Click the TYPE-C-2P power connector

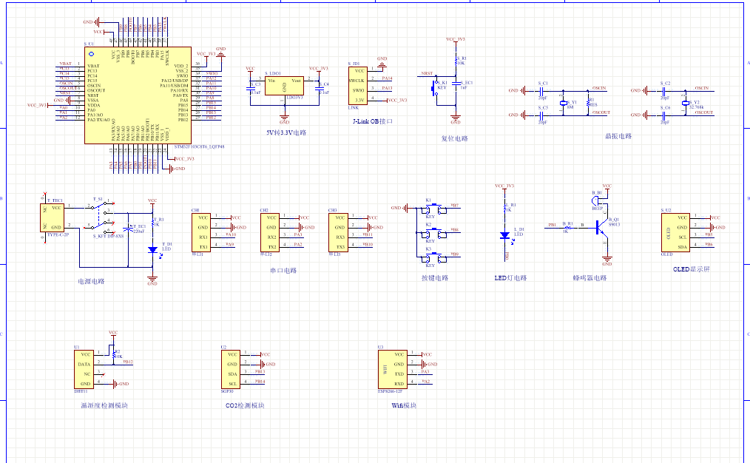point(53,217)
